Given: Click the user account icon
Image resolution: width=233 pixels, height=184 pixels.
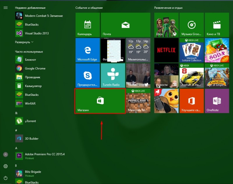Looking at the screenshot, I should coord(6,155).
